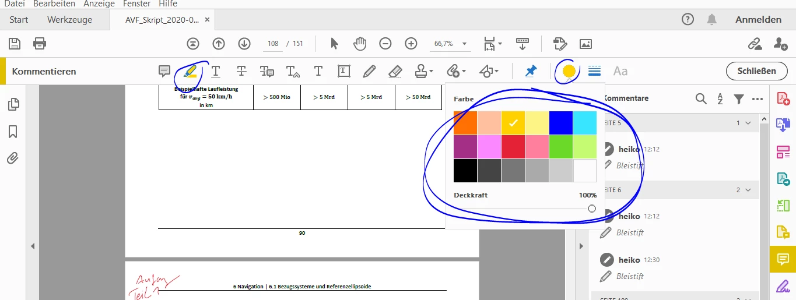This screenshot has height=300, width=796.
Task: Select the highlight text tool
Action: [x=190, y=71]
